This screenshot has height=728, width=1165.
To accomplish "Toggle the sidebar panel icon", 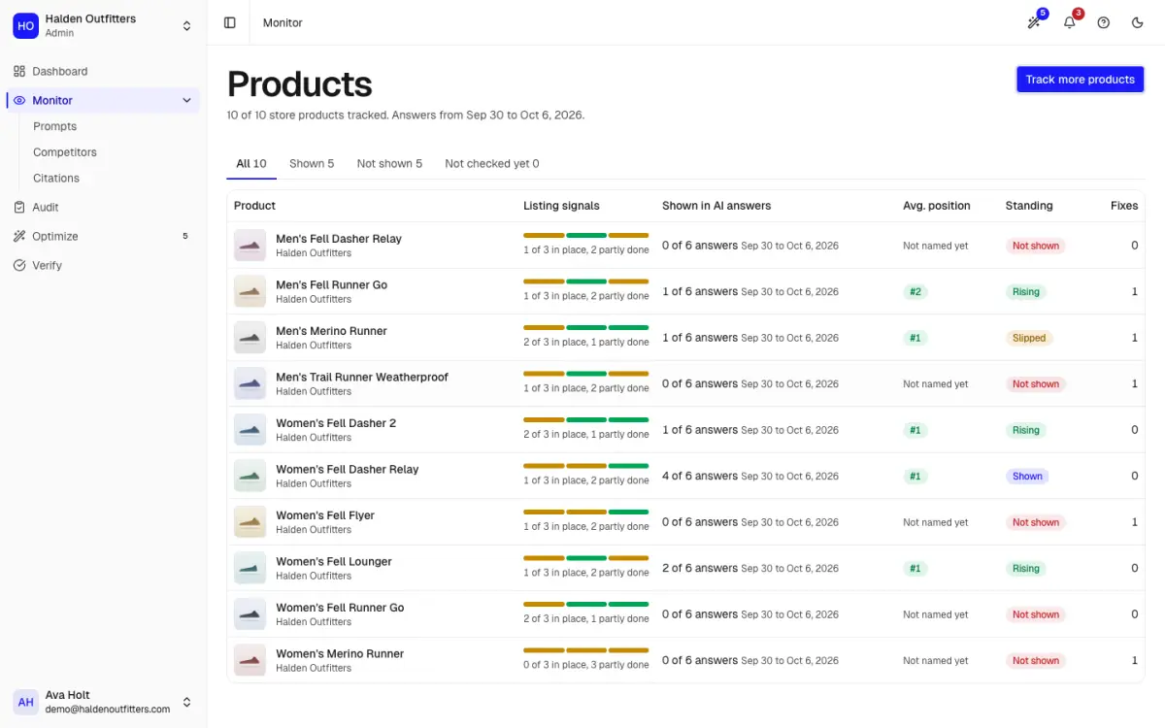I will pyautogui.click(x=230, y=22).
